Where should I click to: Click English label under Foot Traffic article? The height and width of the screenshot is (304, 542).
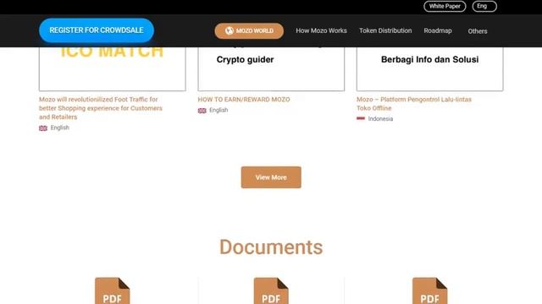click(60, 128)
